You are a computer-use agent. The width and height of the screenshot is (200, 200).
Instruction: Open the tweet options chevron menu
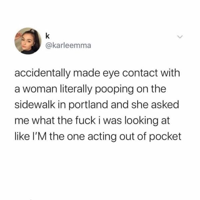pyautogui.click(x=180, y=37)
